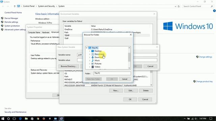Click Cancel in New System Variable dialog
This screenshot has height=121, width=216.
coord(150,66)
